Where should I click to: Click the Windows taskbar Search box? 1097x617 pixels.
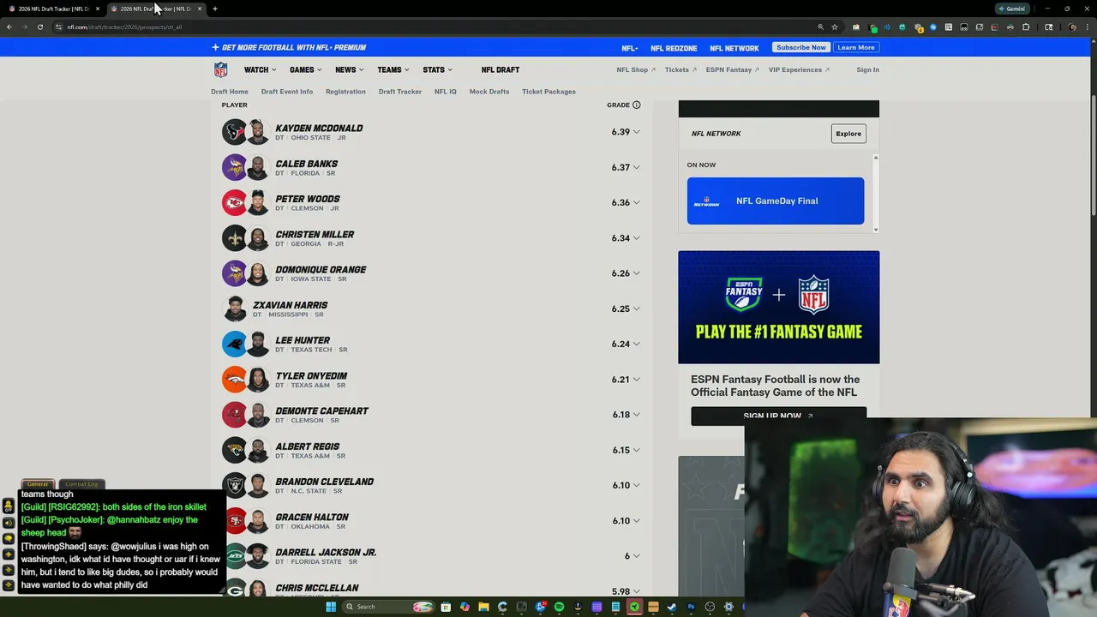387,607
